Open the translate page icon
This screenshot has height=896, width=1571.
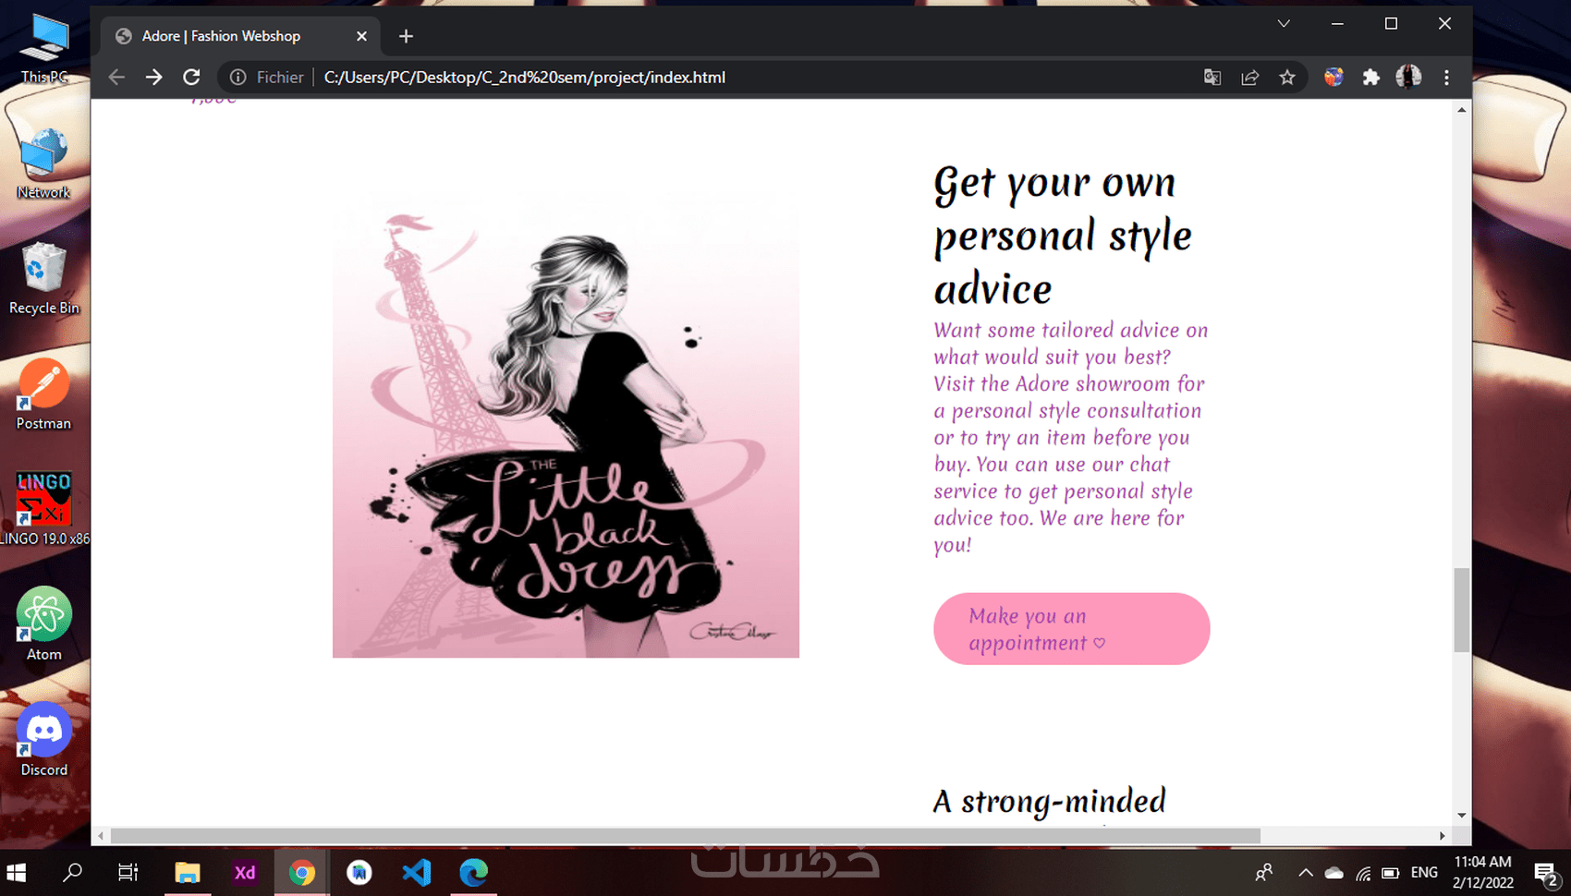1212,78
